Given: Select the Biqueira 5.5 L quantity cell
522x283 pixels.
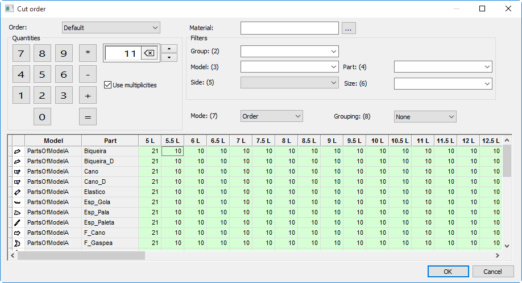Looking at the screenshot, I should click(x=172, y=151).
